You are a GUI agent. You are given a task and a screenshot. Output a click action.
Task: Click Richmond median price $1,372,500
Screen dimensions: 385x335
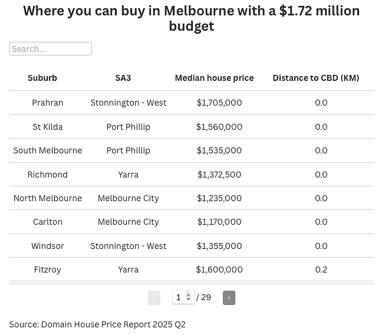[219, 175]
